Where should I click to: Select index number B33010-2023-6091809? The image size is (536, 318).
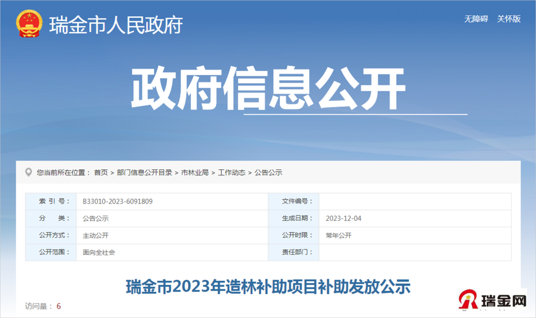[x=118, y=201]
